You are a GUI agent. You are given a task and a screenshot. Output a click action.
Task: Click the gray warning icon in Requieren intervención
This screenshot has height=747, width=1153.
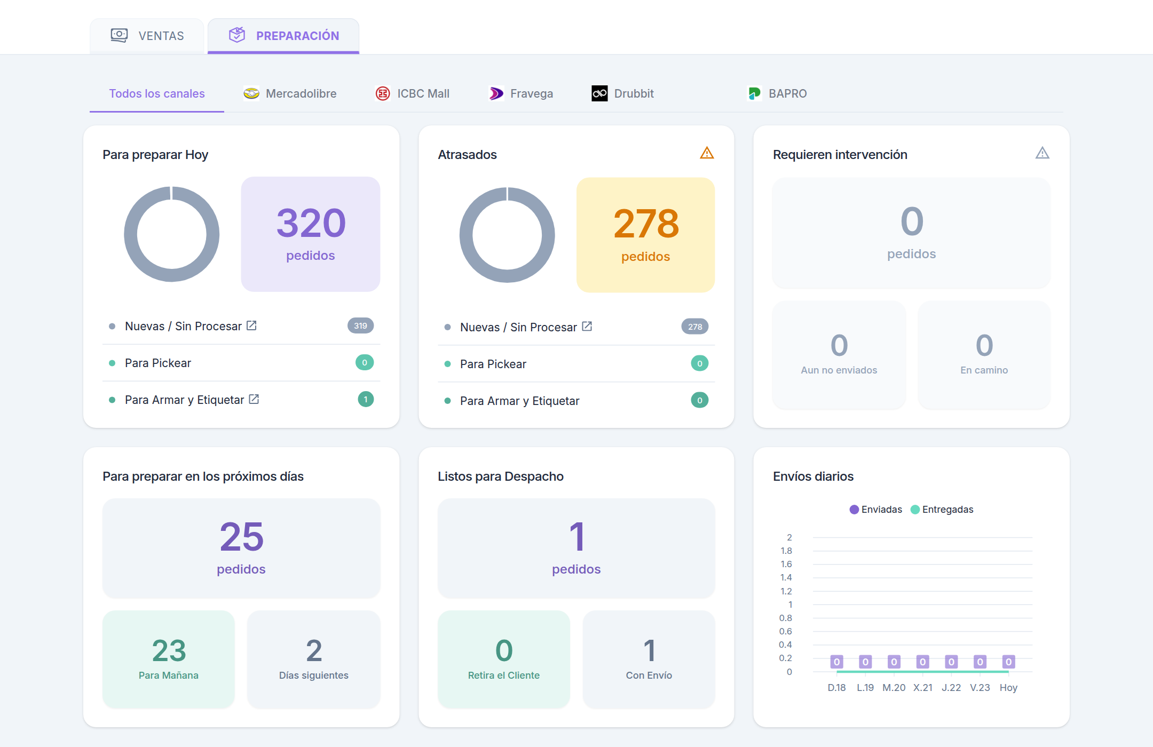point(1043,153)
